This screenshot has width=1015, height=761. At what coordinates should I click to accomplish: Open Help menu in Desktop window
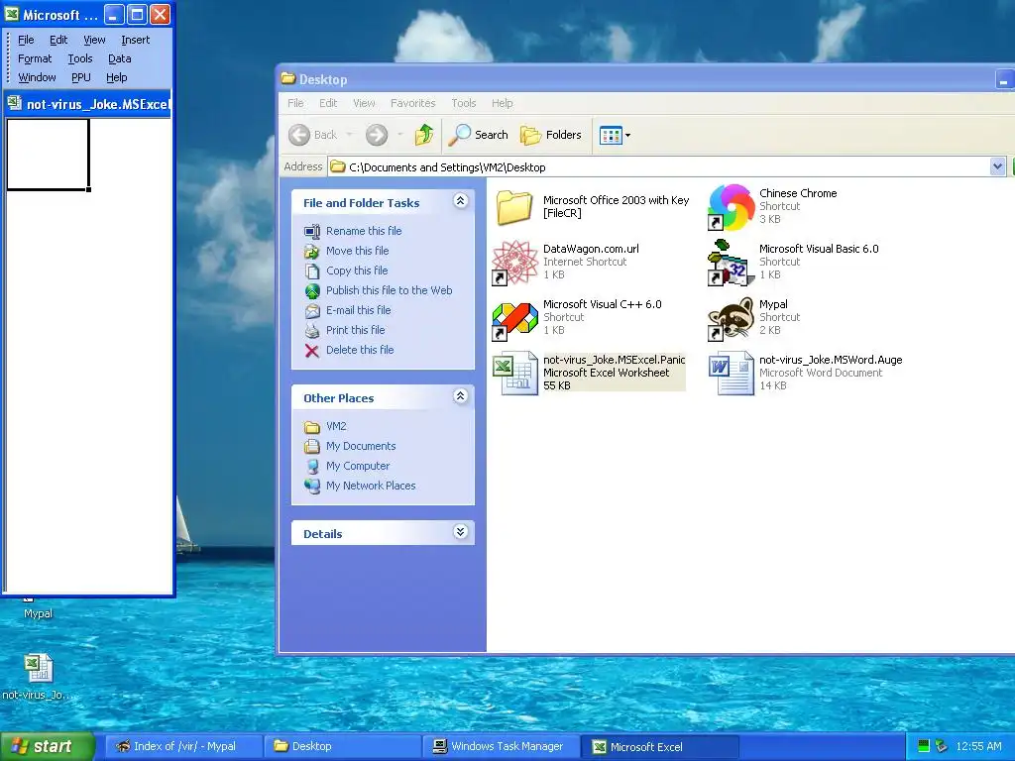click(502, 103)
